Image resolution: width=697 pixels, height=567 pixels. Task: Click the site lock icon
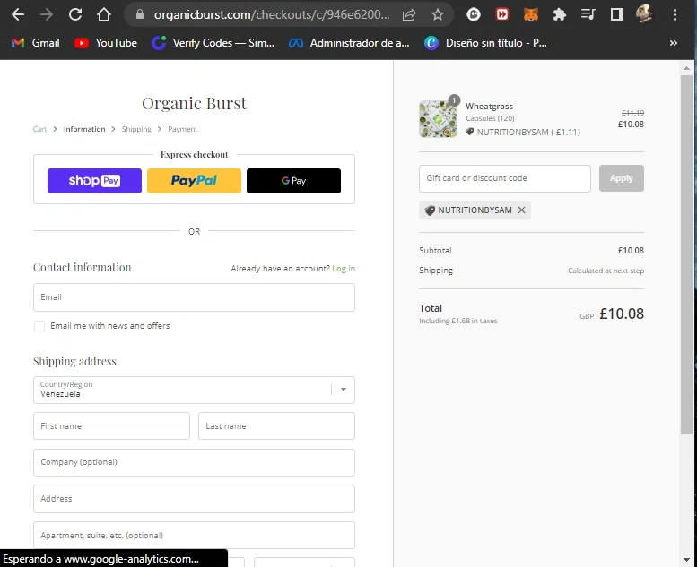140,14
